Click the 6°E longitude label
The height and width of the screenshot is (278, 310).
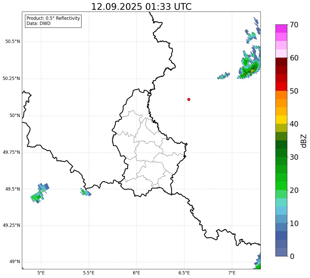point(136,273)
